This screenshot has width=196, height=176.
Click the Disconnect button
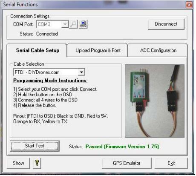point(166,24)
